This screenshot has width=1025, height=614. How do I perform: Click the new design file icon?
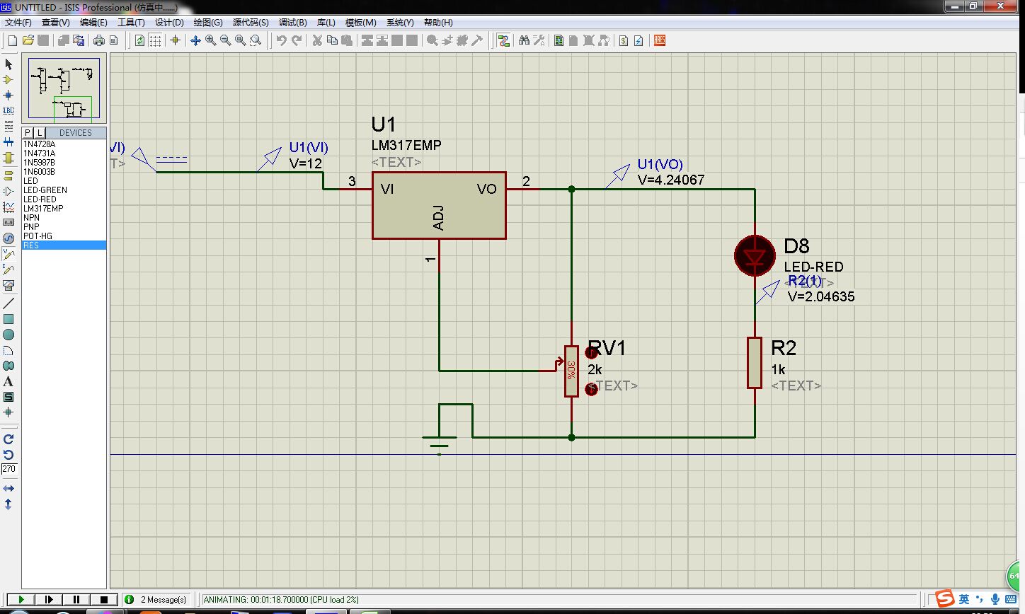coord(12,40)
